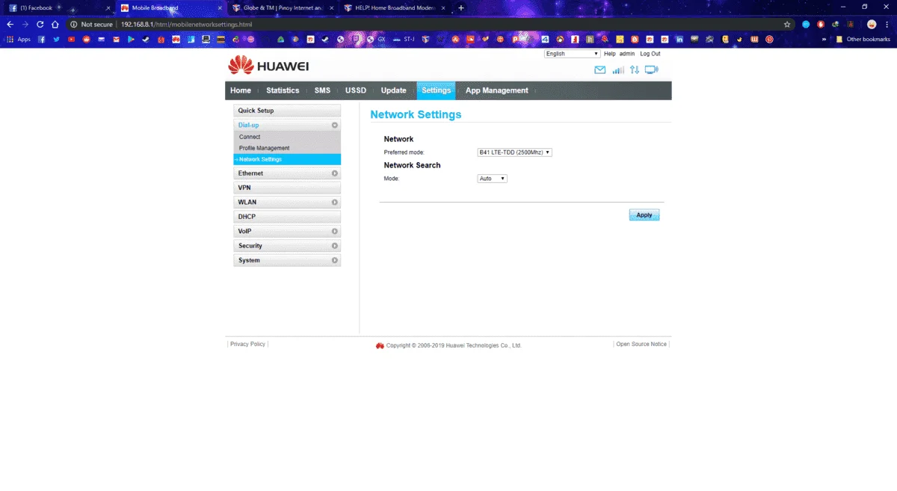Go back to previous page
Image resolution: width=897 pixels, height=491 pixels.
coord(10,24)
